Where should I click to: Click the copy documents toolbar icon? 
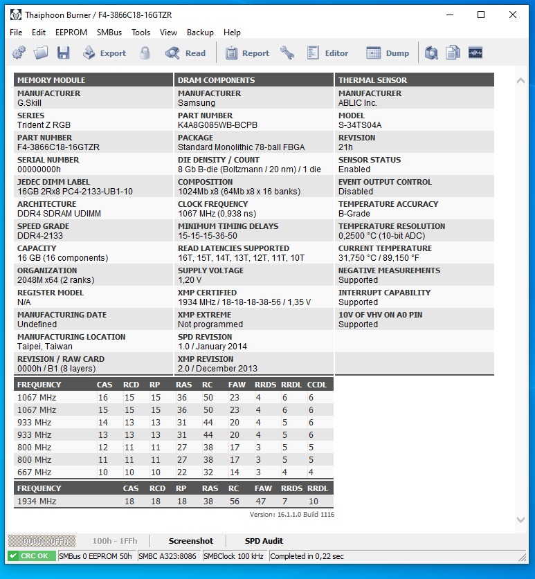point(453,53)
